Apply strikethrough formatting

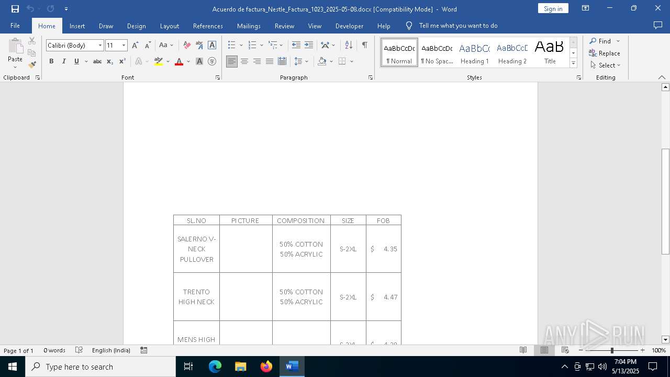[97, 61]
